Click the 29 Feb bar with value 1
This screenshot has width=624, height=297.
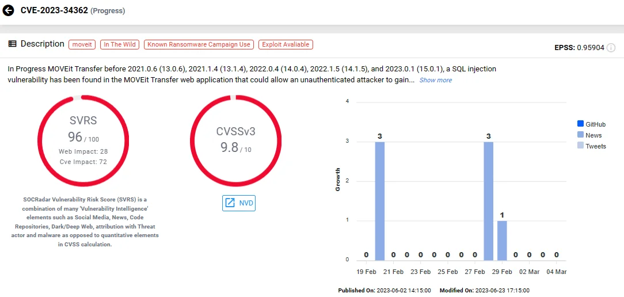click(x=502, y=240)
